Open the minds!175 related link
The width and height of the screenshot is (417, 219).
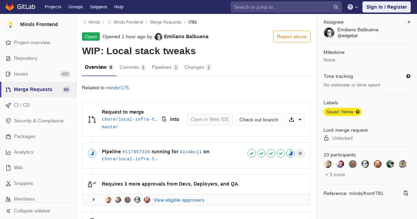tap(117, 88)
